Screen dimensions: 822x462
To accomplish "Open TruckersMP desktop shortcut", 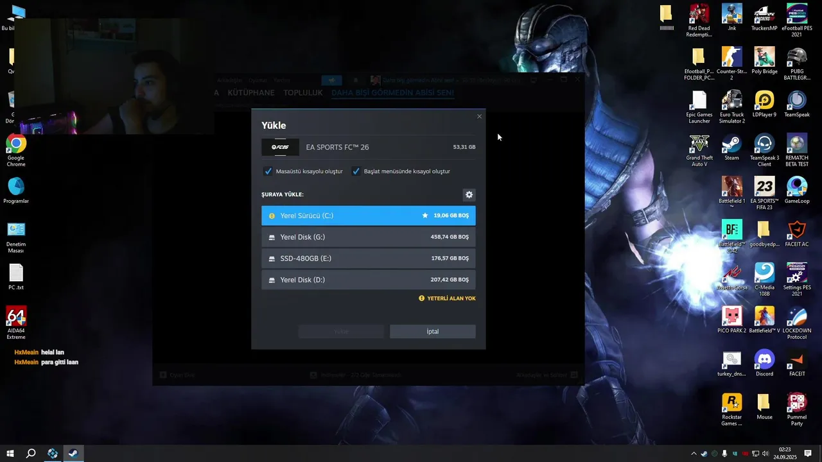I will pos(764,17).
